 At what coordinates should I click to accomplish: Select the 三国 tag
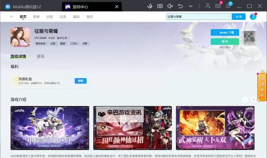[53, 44]
